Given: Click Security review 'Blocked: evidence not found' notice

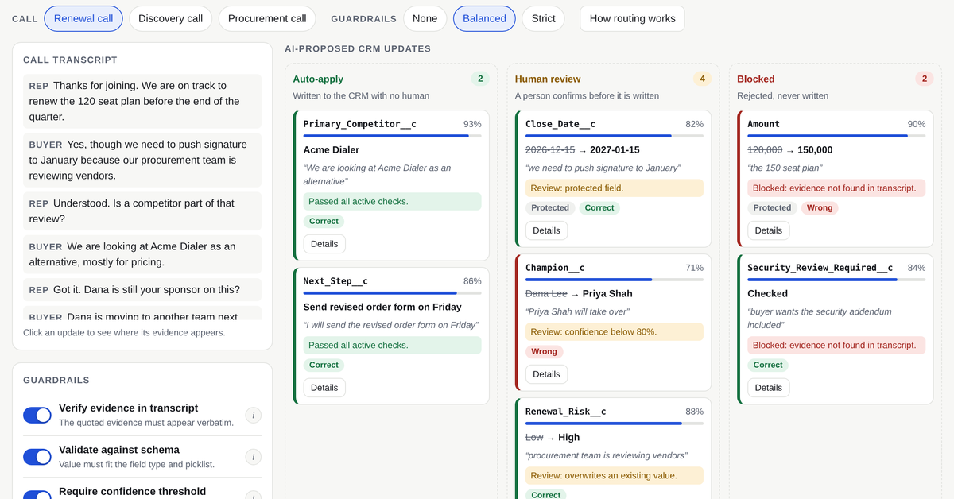Looking at the screenshot, I should click(x=836, y=345).
